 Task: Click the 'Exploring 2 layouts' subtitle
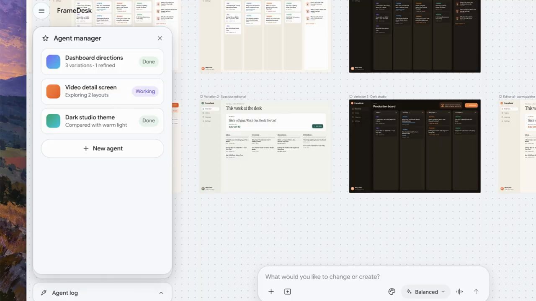tap(87, 95)
